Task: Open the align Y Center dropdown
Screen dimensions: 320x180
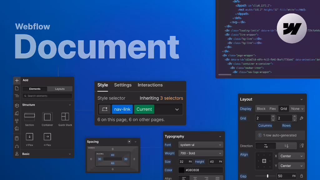Action: tap(292, 166)
